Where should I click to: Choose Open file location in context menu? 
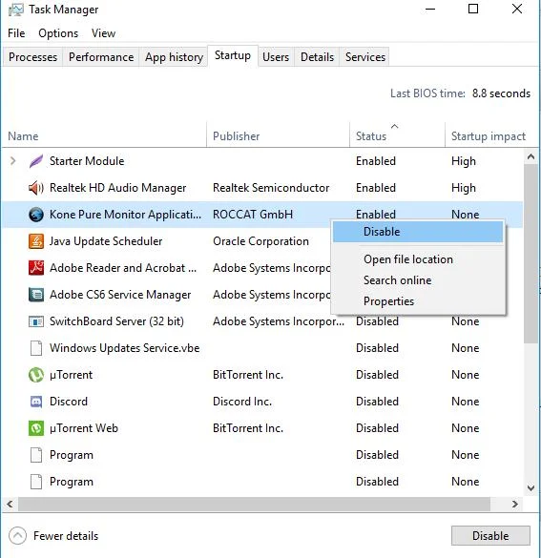[x=418, y=259]
